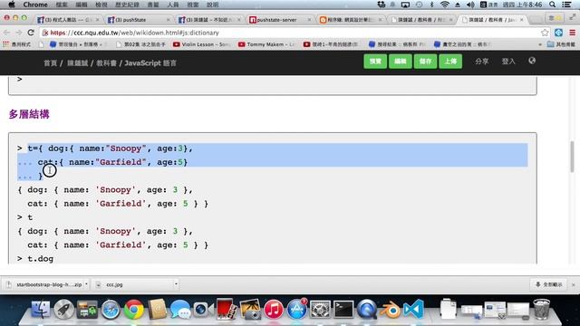
Task: Click the green 儲存 save button
Action: pos(425,62)
